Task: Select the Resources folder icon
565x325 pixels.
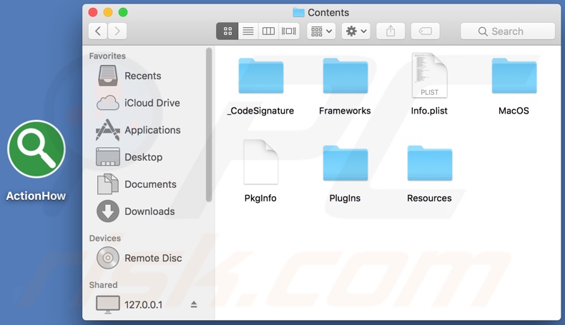Action: (430, 163)
